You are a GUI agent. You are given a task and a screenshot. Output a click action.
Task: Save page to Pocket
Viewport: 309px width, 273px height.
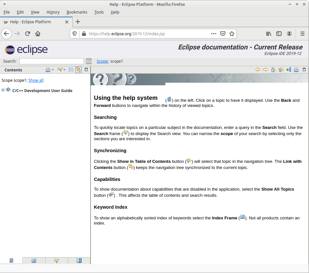[223, 34]
